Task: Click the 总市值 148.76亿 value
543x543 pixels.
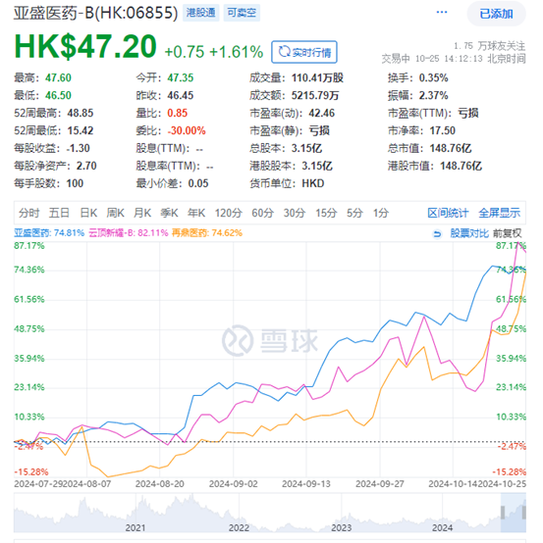Action: [451, 148]
